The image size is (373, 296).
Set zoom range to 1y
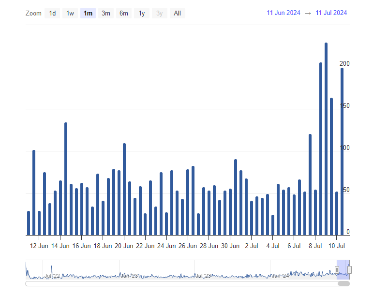click(x=142, y=13)
